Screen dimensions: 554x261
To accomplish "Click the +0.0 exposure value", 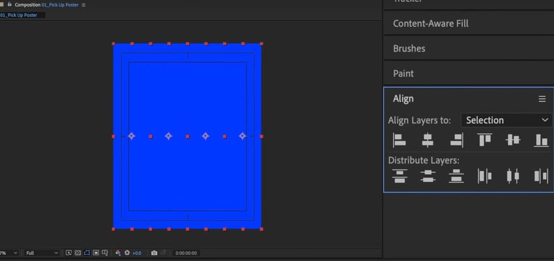I will pos(137,253).
